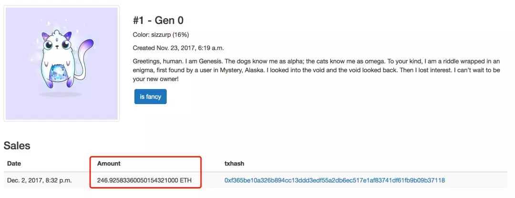Image resolution: width=515 pixels, height=198 pixels.
Task: Click the Genesis description paragraph
Action: [x=316, y=70]
